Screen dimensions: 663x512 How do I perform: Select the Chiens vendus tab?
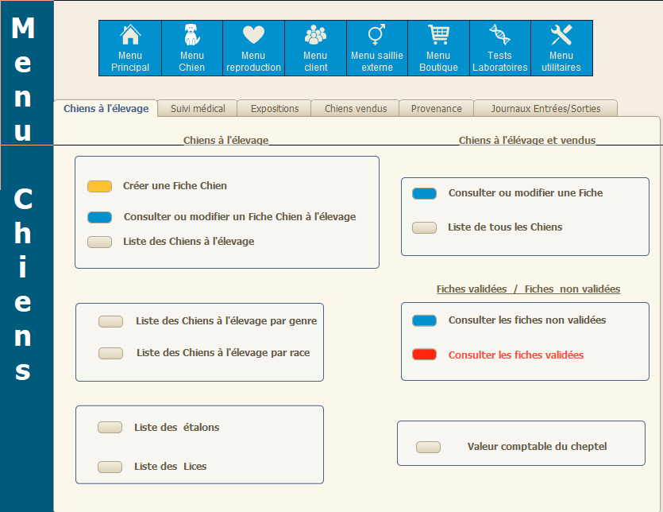tap(356, 109)
